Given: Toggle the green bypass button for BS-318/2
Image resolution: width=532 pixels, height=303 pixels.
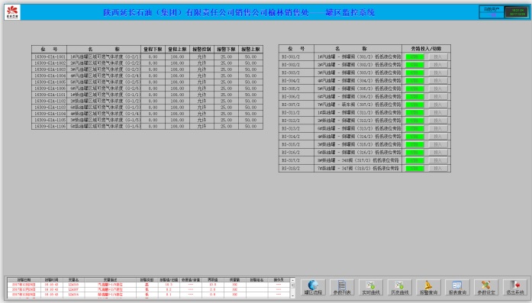Looking at the screenshot, I should tap(414, 169).
